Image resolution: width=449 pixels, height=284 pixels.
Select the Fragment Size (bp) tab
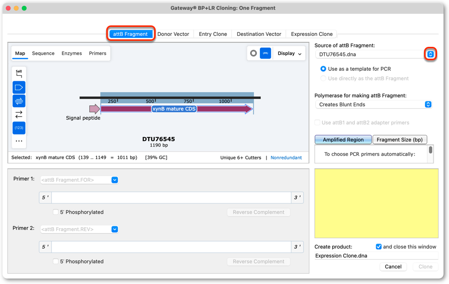pyautogui.click(x=400, y=140)
